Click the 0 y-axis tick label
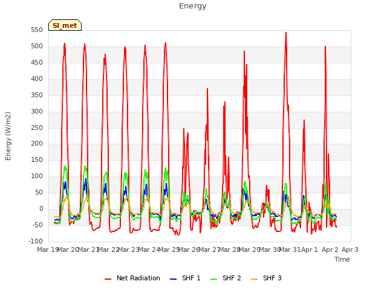 pos(41,208)
